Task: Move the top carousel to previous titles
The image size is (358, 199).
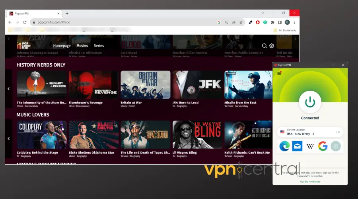Action: click(9, 39)
